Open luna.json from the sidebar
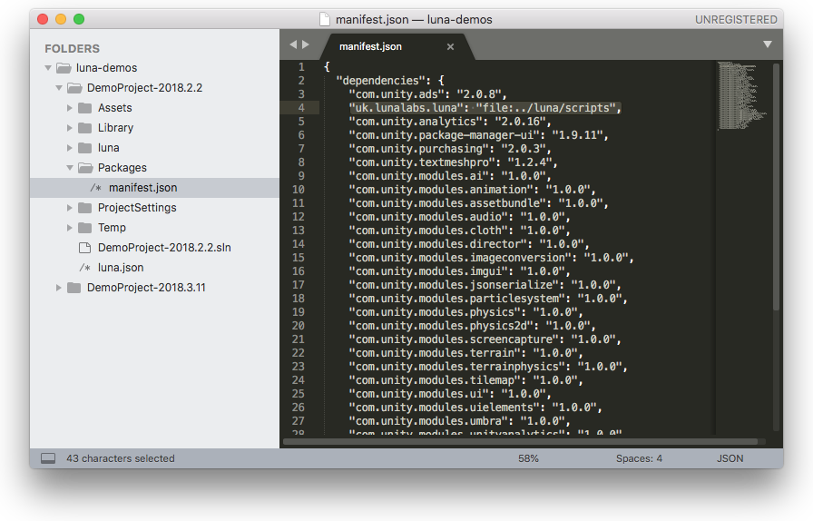 [121, 268]
